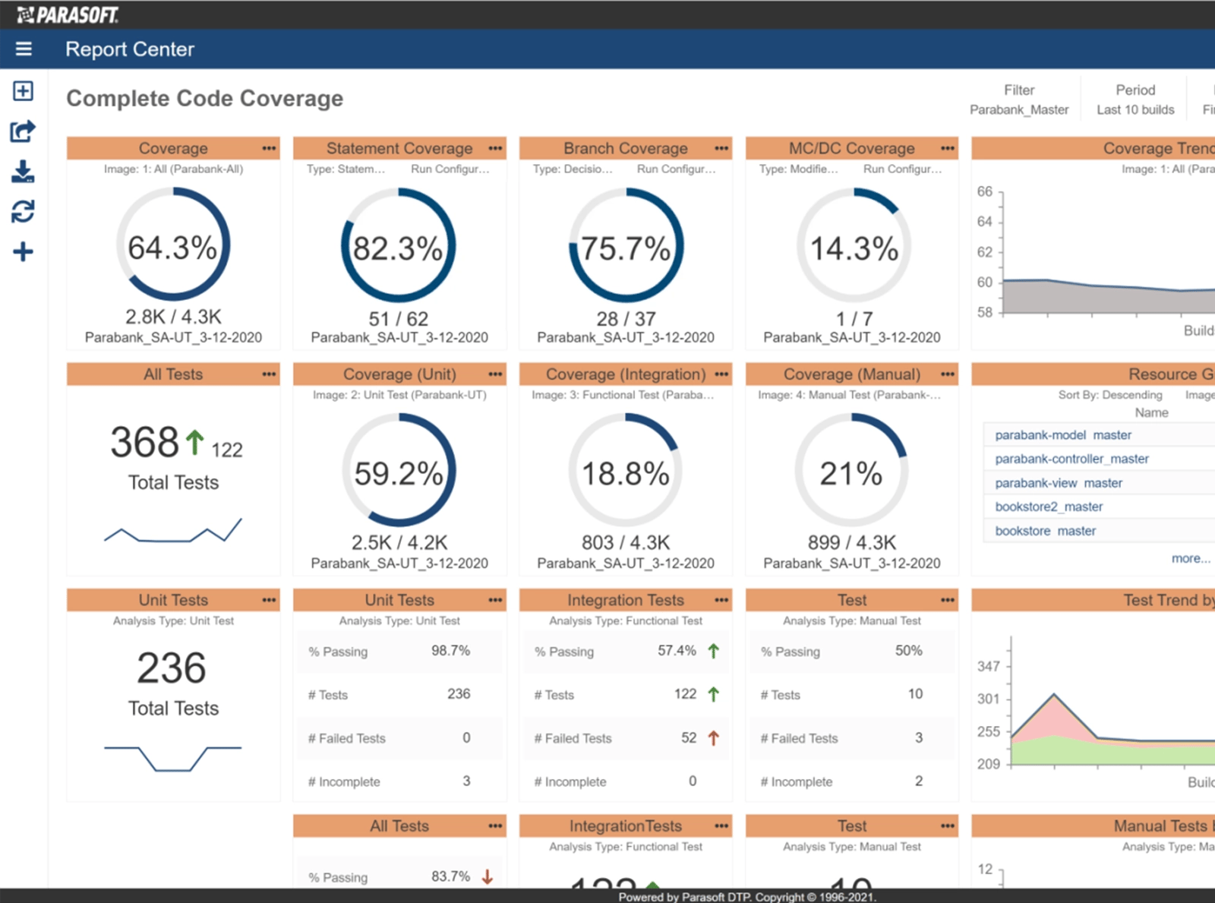Click the 64.3% coverage donut gauge

[173, 245]
